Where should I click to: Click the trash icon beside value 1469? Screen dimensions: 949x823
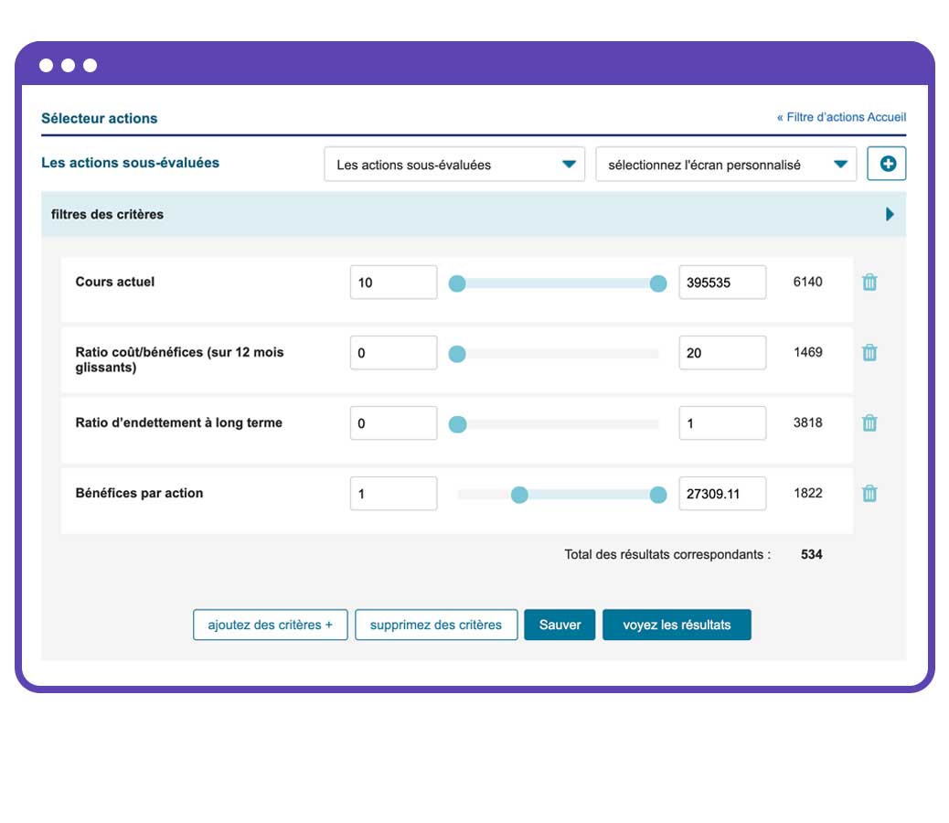coord(869,352)
